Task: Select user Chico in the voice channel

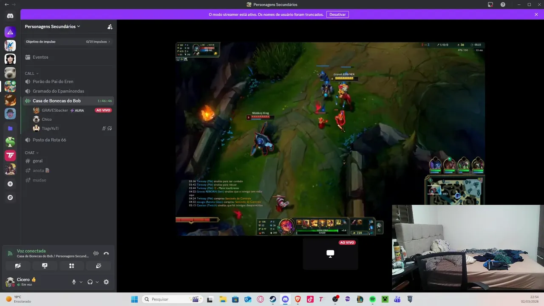Action: 72,119
